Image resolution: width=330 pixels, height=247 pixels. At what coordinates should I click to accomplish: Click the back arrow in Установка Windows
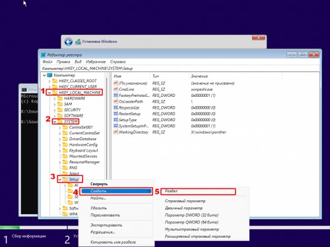(x=69, y=41)
